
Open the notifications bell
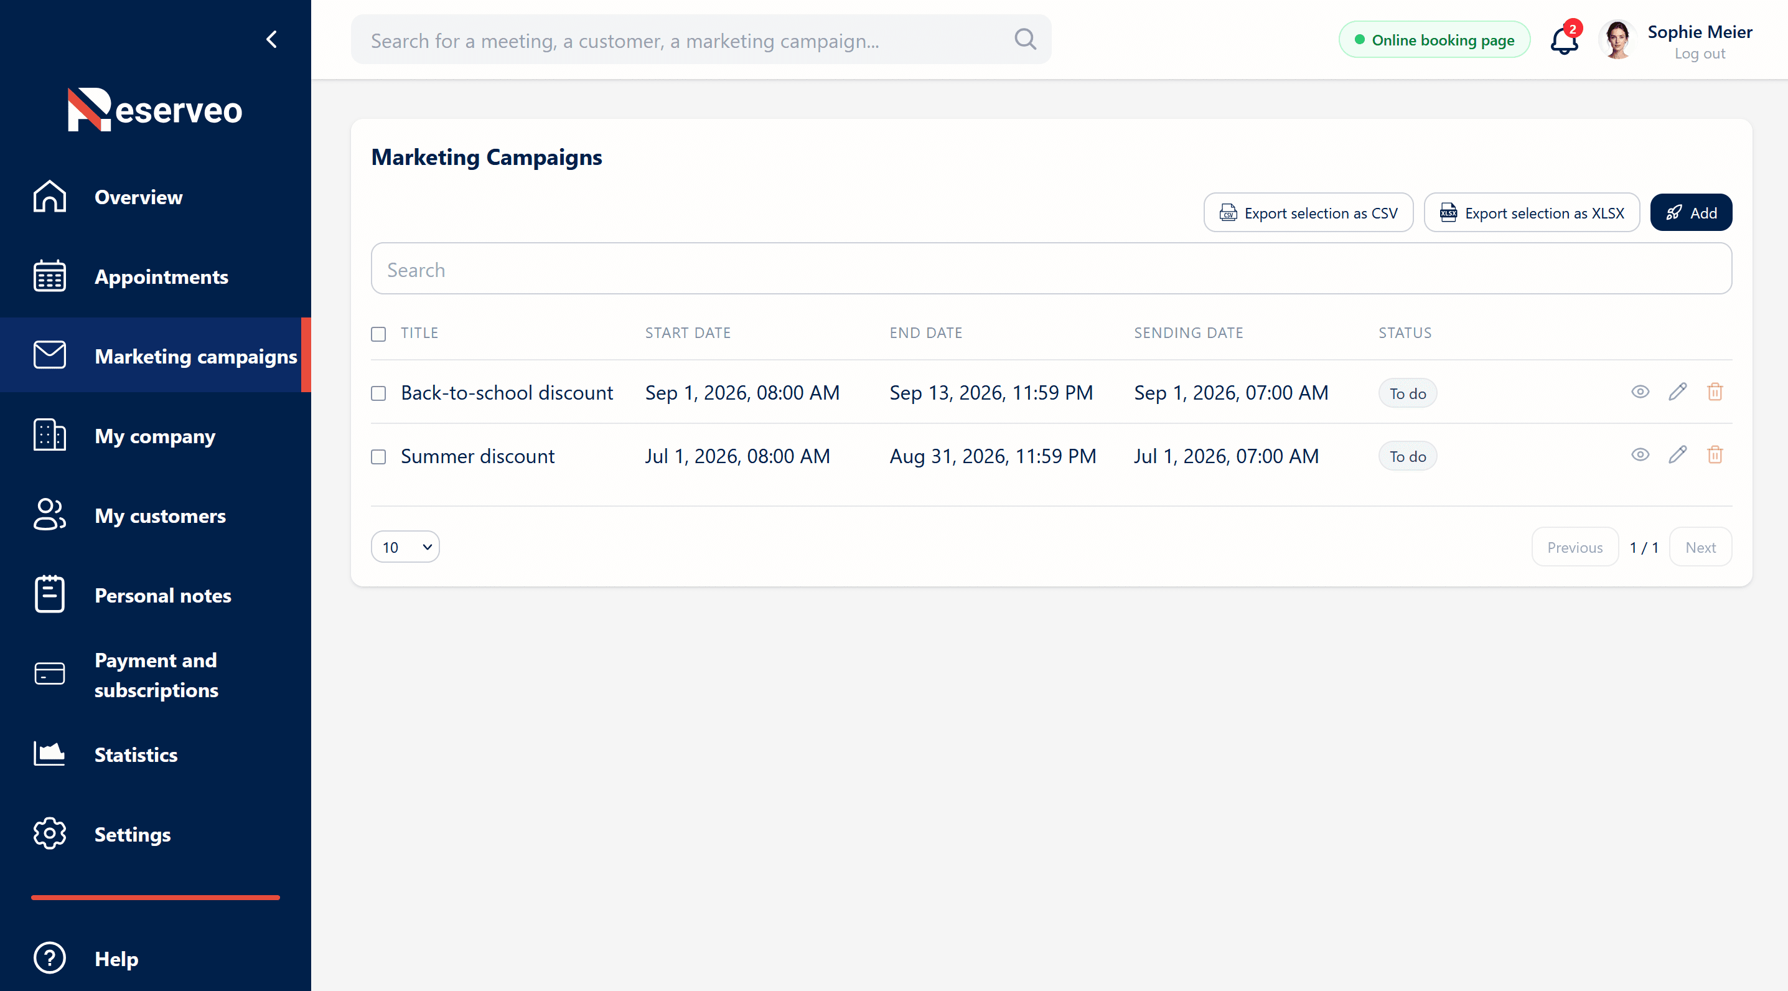pos(1565,40)
